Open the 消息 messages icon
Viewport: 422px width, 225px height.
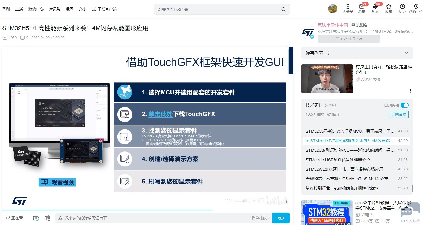pos(362,9)
